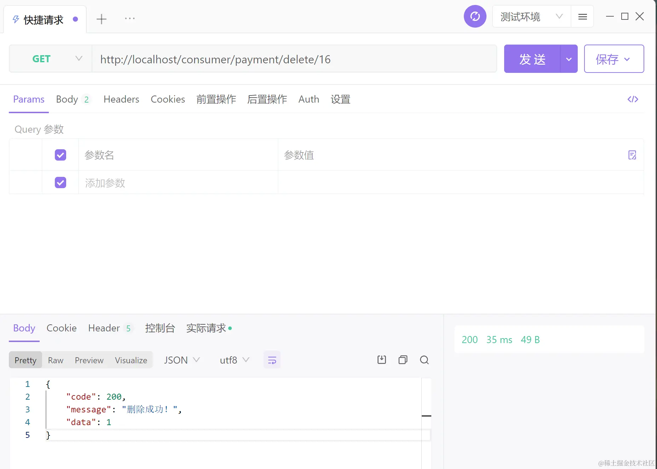The width and height of the screenshot is (657, 469).
Task: Open the 设置 settings tab
Action: (x=340, y=99)
